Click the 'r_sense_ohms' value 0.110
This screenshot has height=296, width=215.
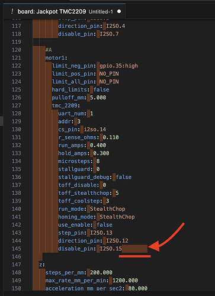click(111, 137)
